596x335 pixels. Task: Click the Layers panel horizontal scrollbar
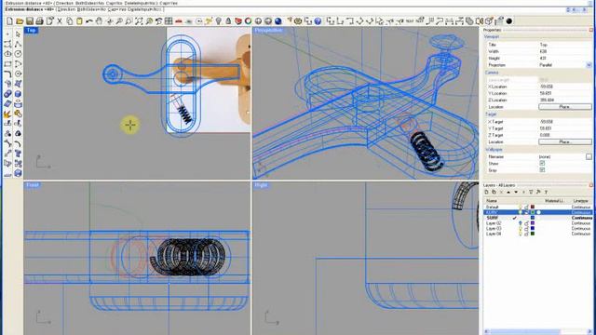tap(537, 331)
